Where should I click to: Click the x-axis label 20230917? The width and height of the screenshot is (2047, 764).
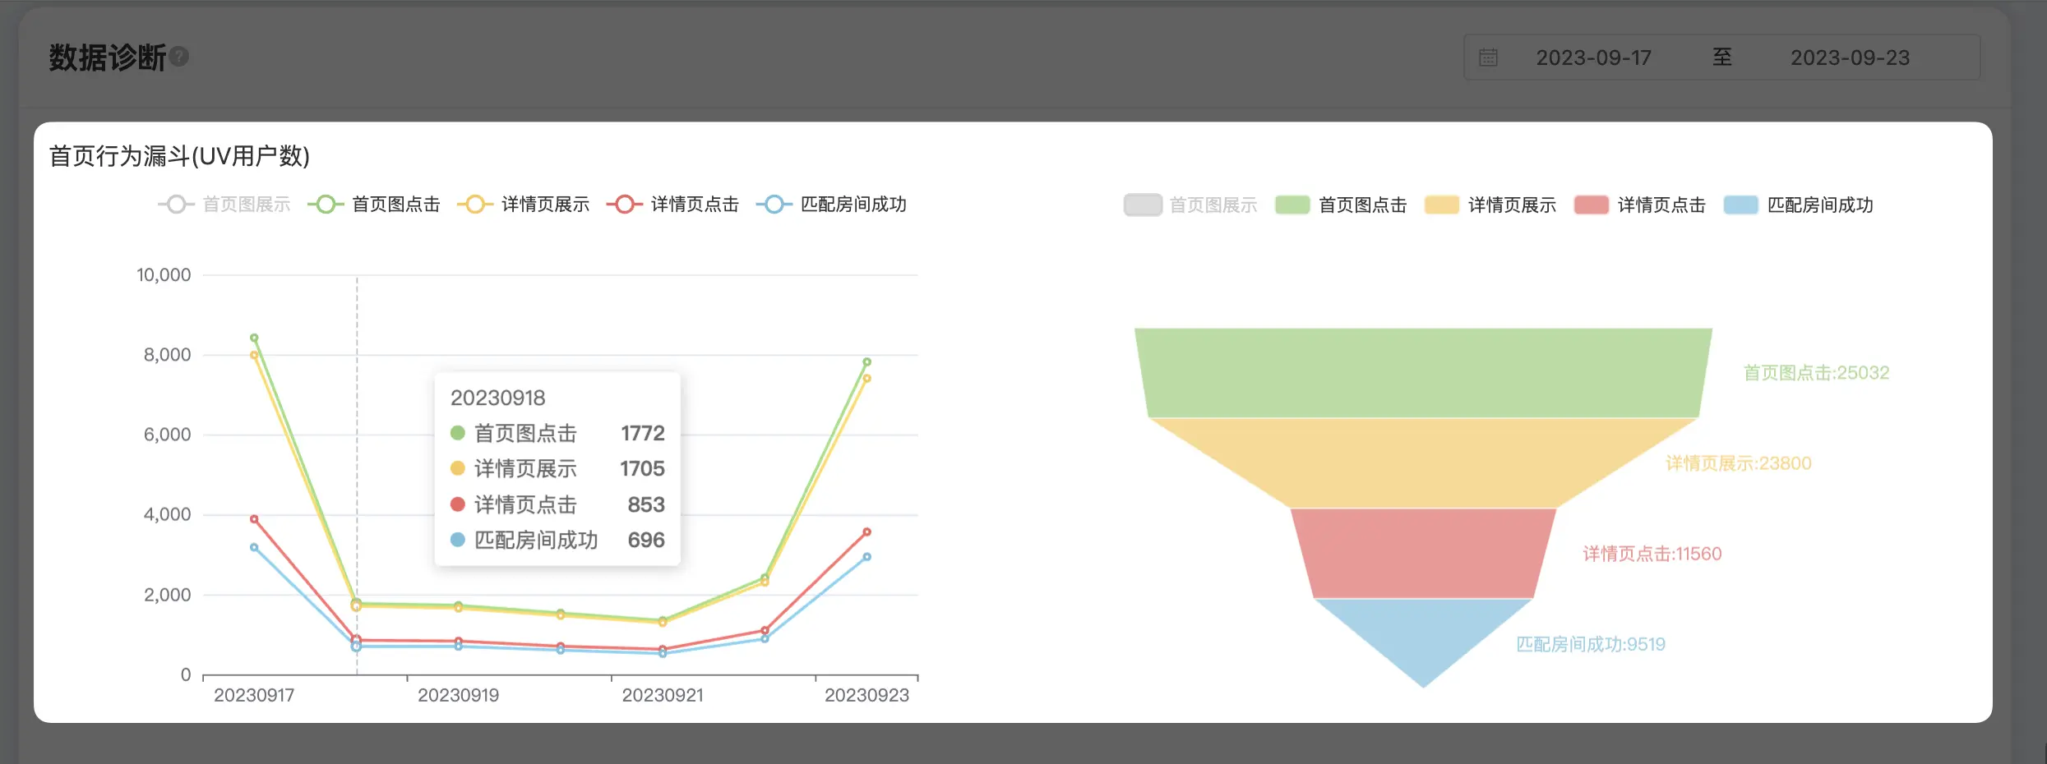pyautogui.click(x=254, y=695)
